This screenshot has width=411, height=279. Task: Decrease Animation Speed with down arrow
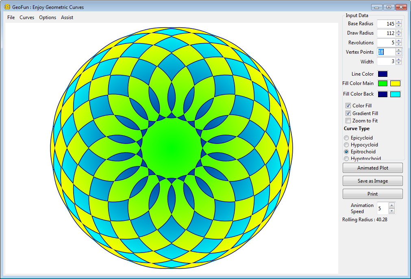pos(391,211)
